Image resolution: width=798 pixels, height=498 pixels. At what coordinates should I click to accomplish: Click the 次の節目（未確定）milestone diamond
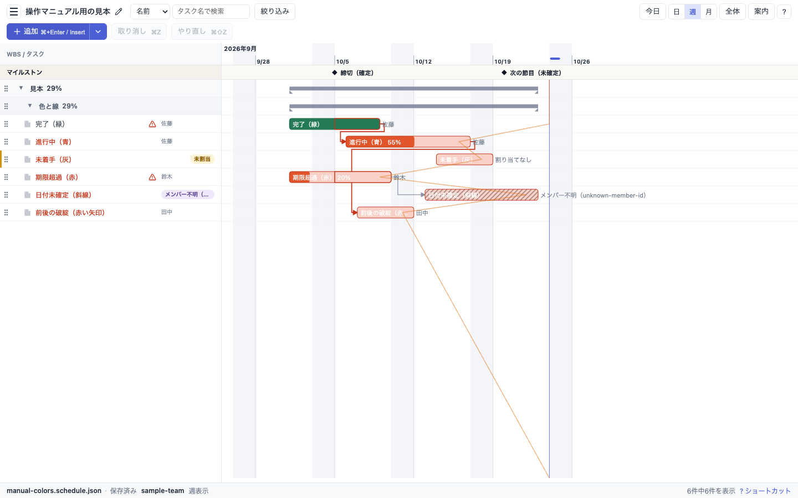[504, 72]
